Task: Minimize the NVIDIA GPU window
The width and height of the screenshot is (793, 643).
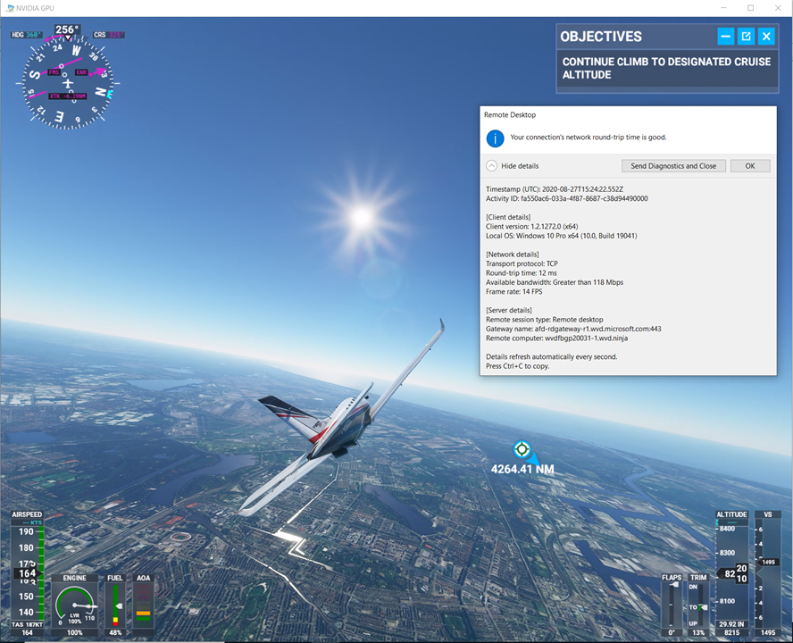Action: 723,8
